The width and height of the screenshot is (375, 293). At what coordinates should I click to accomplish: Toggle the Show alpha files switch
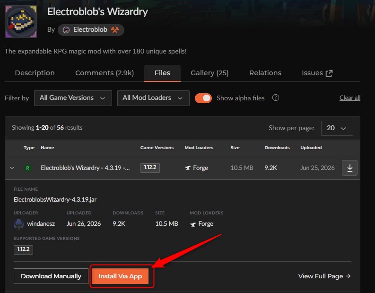pyautogui.click(x=203, y=98)
